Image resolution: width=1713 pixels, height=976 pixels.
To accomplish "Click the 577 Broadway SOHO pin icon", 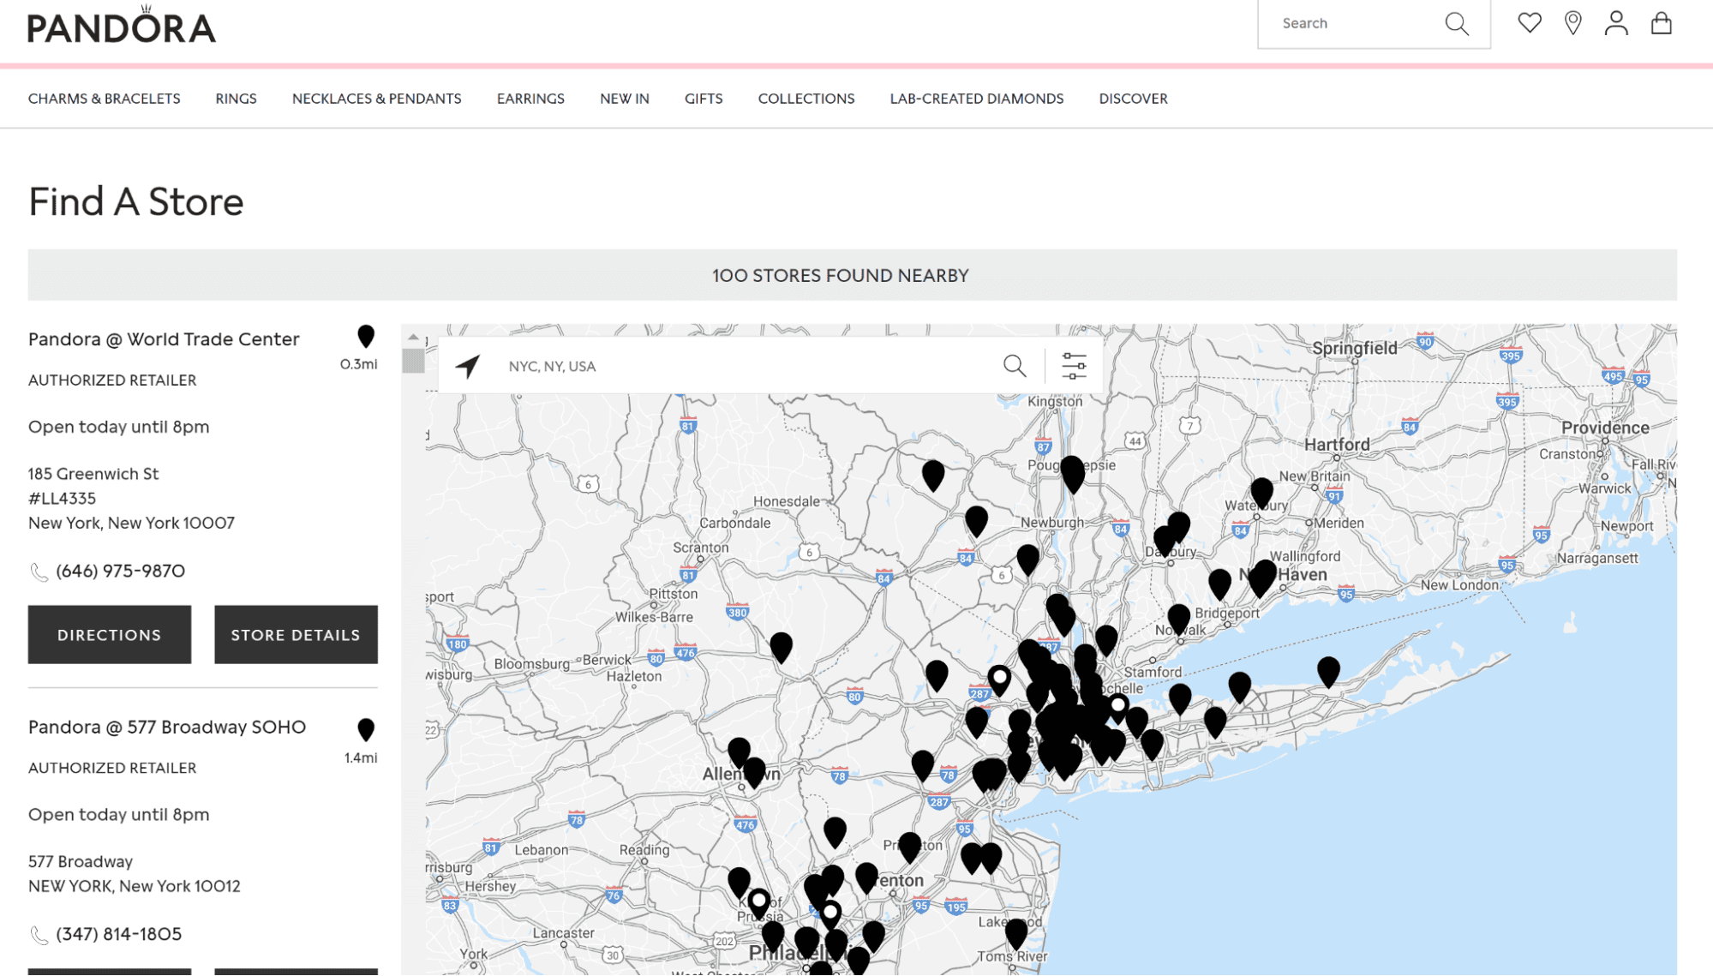I will (366, 729).
